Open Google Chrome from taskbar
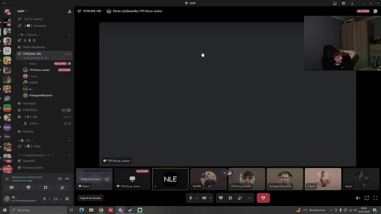This screenshot has height=214, width=381. tap(101, 210)
